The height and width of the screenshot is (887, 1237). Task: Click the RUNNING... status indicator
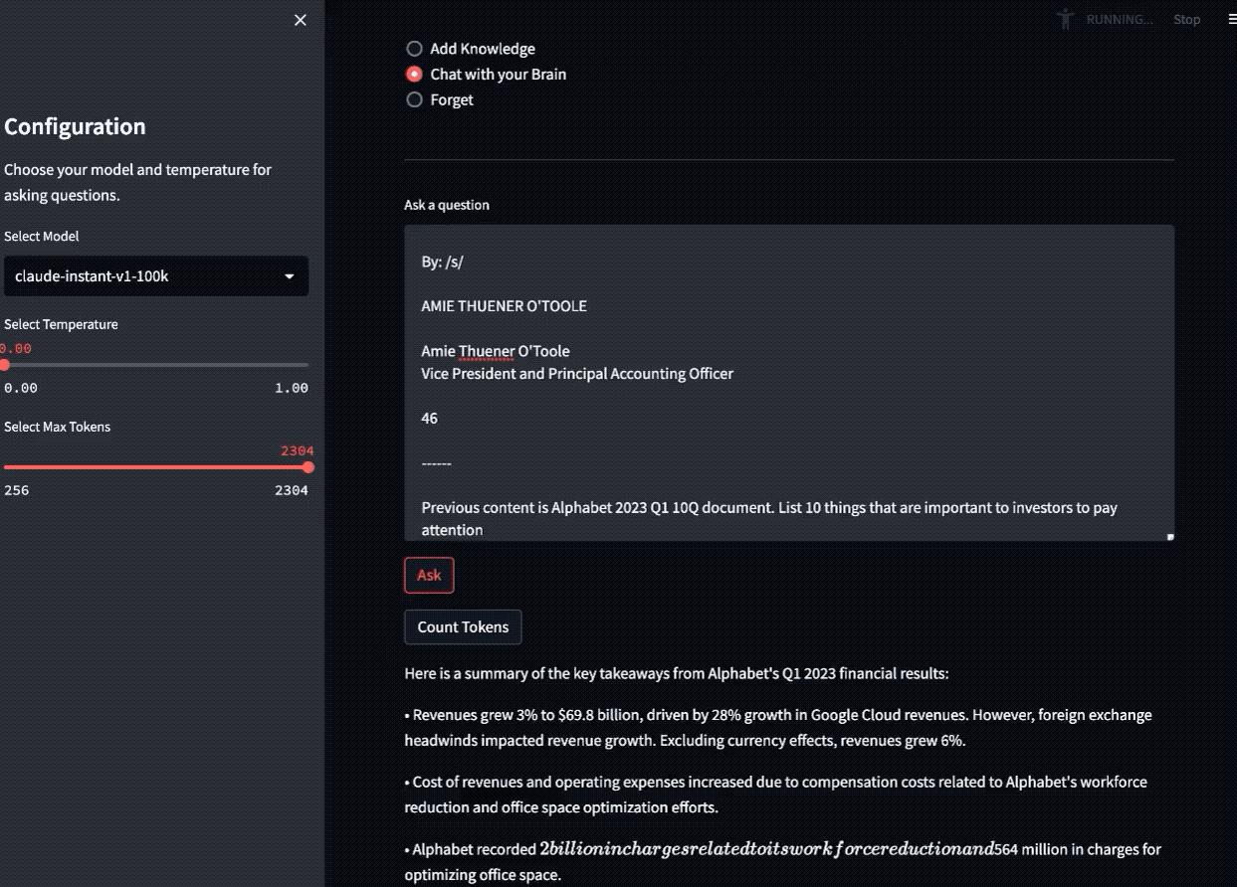[x=1118, y=19]
